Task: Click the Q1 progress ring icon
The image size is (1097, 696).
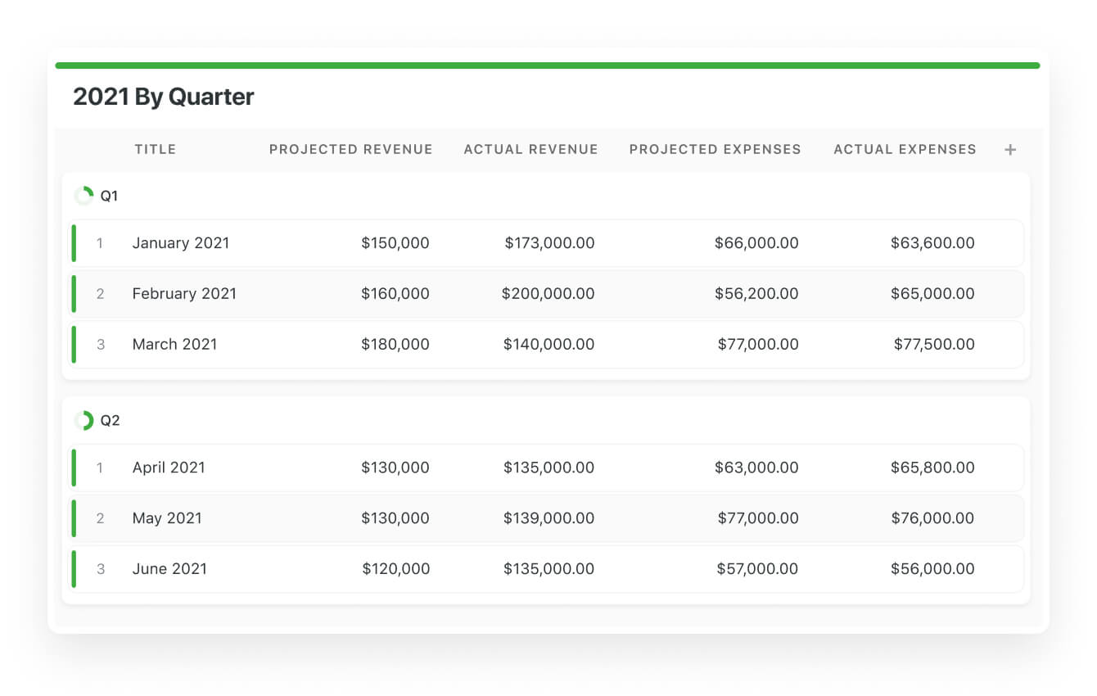Action: click(x=84, y=196)
